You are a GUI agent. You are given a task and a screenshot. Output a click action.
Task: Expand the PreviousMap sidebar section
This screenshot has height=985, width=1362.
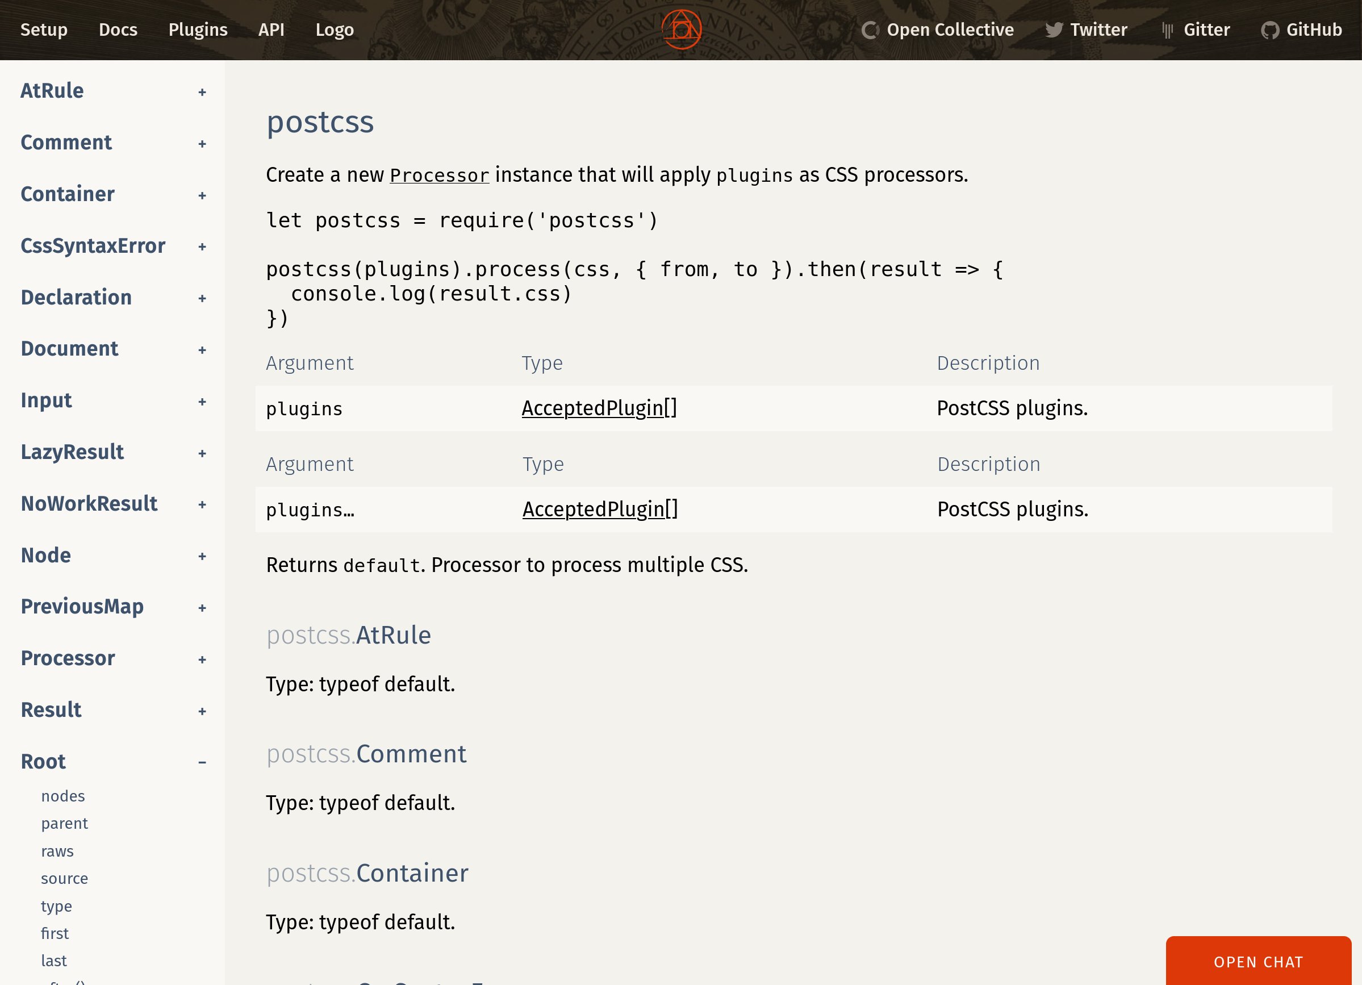(202, 608)
